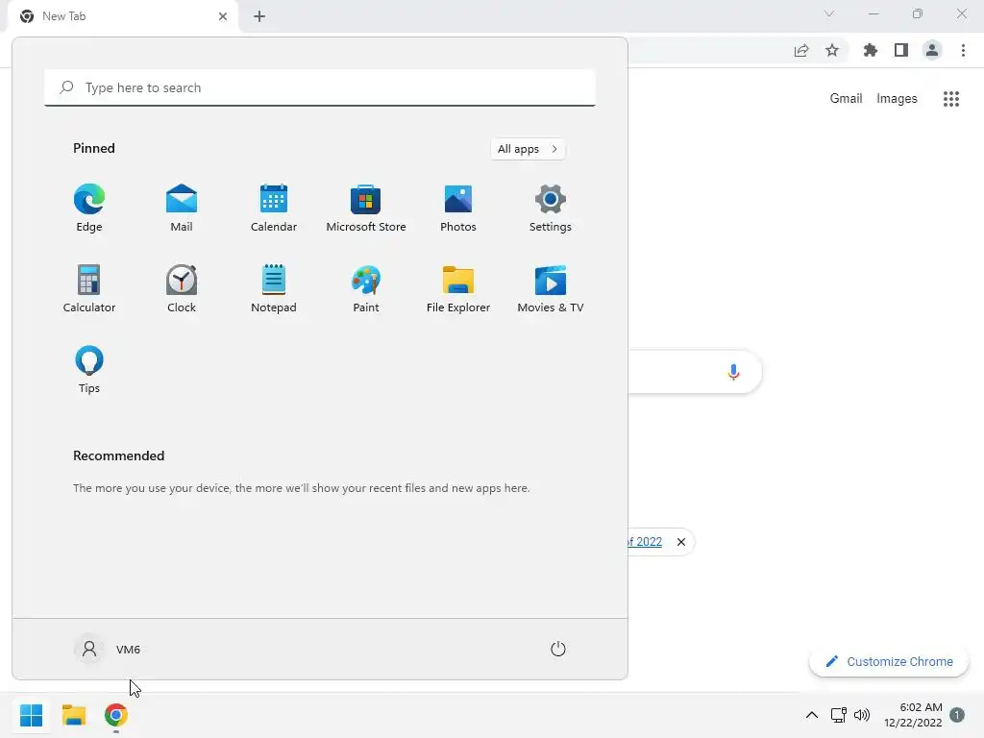Open the notification center badge

[x=957, y=715]
